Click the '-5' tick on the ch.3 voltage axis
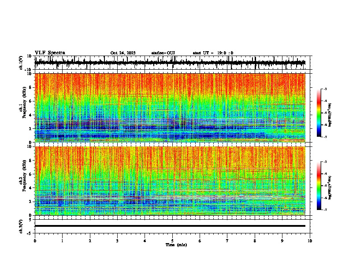349x270 pixels. coord(30,233)
